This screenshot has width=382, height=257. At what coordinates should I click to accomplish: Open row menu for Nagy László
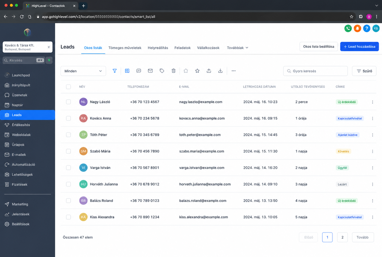[373, 102]
